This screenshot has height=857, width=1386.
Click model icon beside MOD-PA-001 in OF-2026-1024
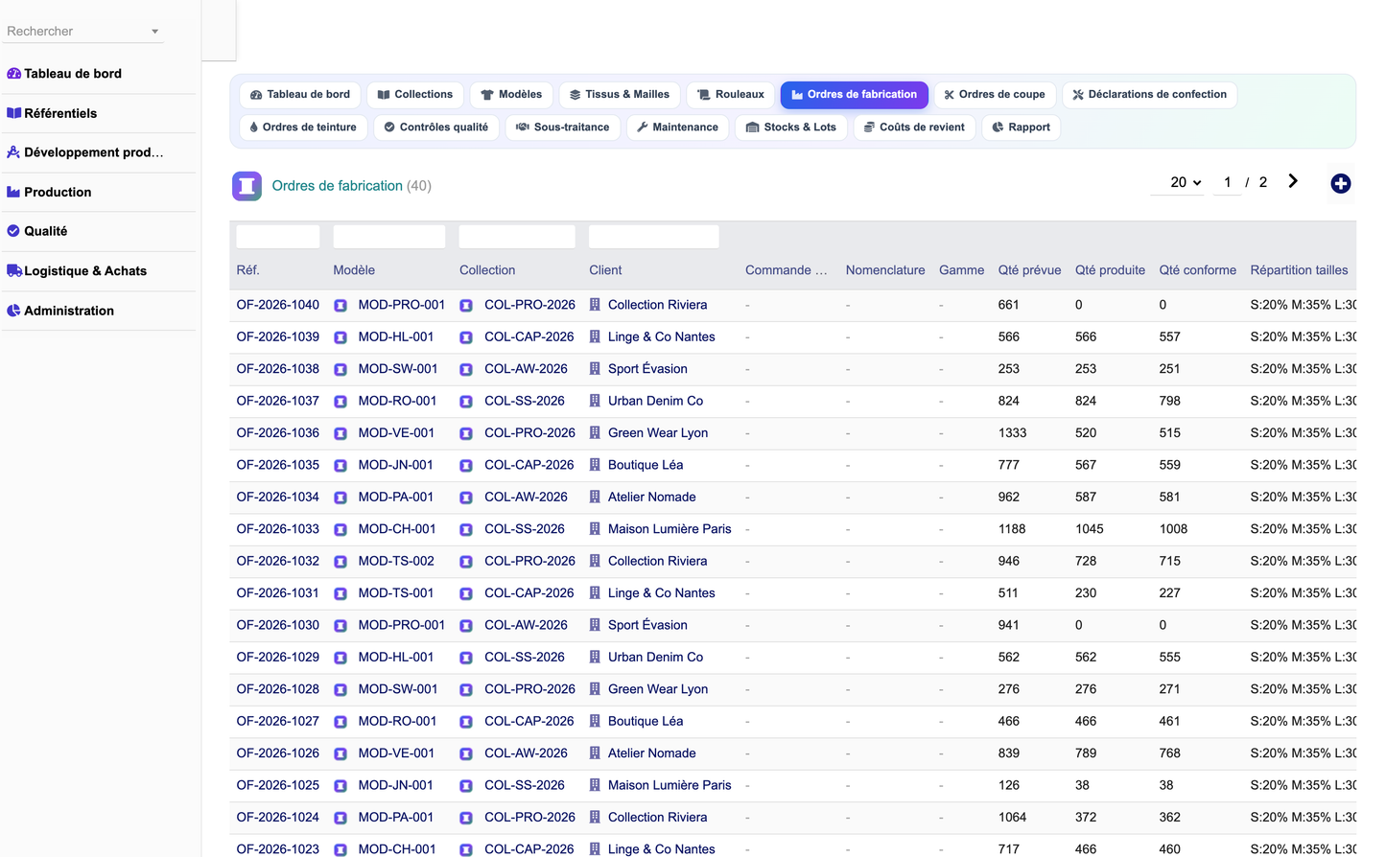click(x=341, y=819)
